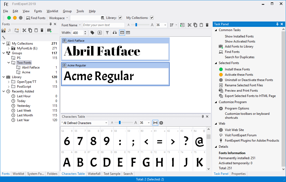Click the green arrow list icon in the preview toolbar
This screenshot has width=286, height=182.
pyautogui.click(x=182, y=25)
